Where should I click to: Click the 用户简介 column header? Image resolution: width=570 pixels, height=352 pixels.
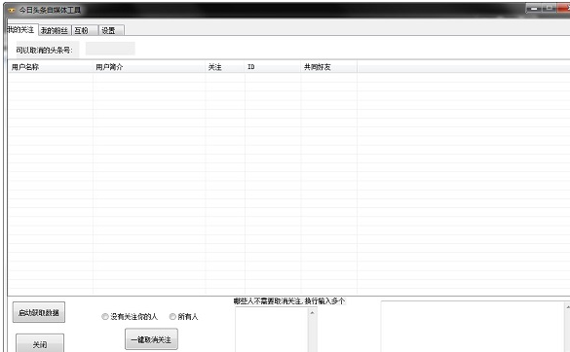pos(149,67)
